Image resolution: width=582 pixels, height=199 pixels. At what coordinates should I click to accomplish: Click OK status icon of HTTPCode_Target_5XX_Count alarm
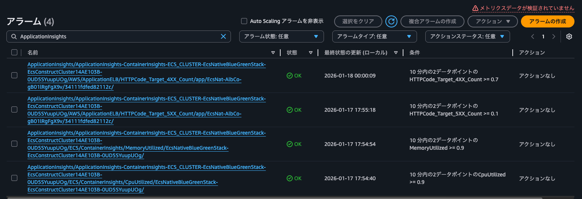coord(290,110)
